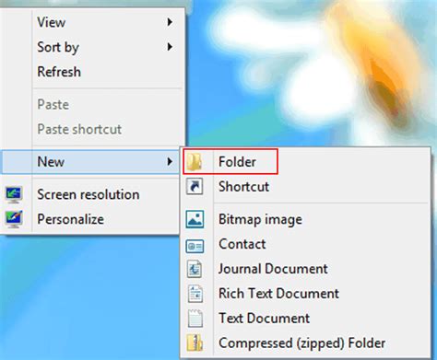This screenshot has height=360, width=437.
Task: Click the New submenu arrow
Action: (170, 161)
